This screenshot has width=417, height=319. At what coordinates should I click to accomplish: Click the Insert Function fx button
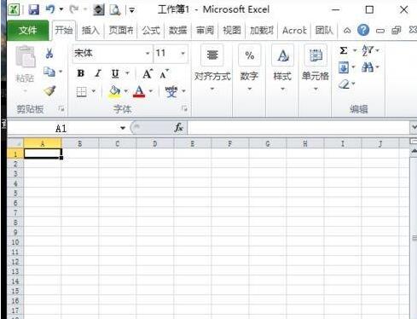point(178,128)
